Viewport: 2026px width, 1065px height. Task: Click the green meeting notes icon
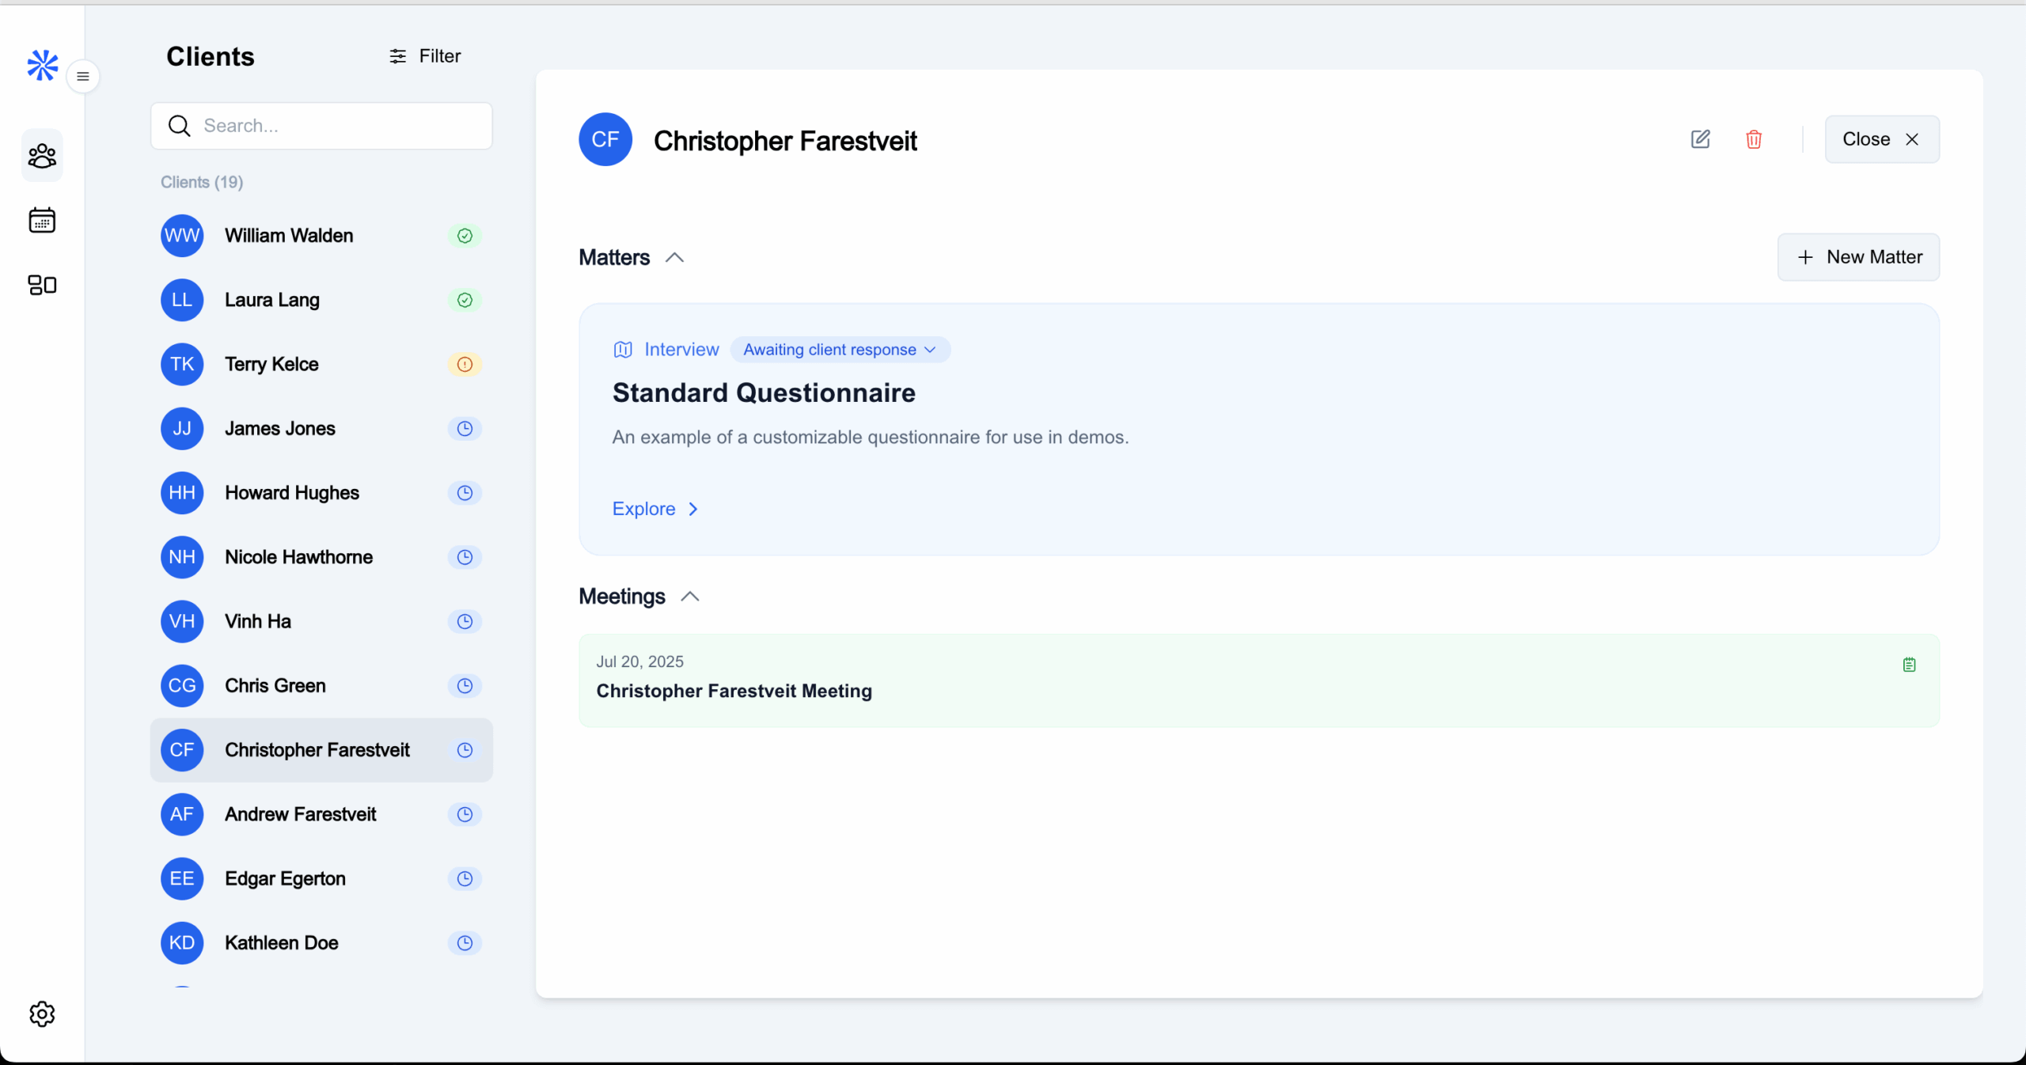pos(1909,665)
